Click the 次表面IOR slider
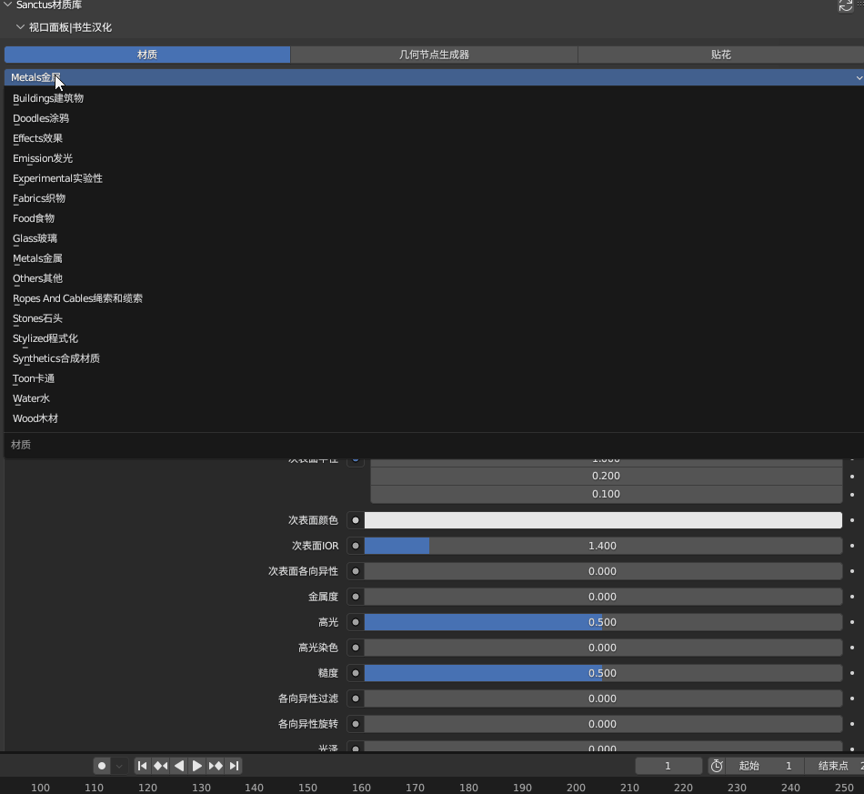Viewport: 864px width, 794px height. 603,546
